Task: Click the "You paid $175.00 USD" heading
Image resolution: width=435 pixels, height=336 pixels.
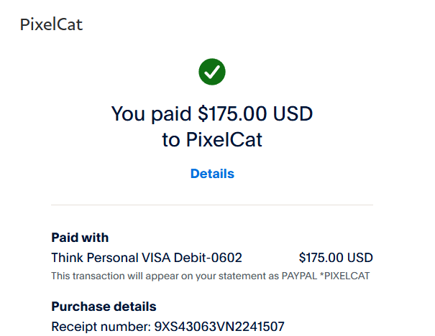Action: pos(212,113)
